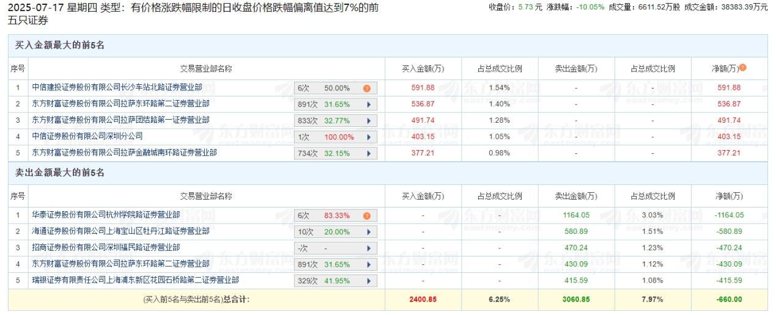Open 中信建投证券长沙车站北路证券营业部 link
Viewport: 776px width, 315px height.
click(117, 88)
